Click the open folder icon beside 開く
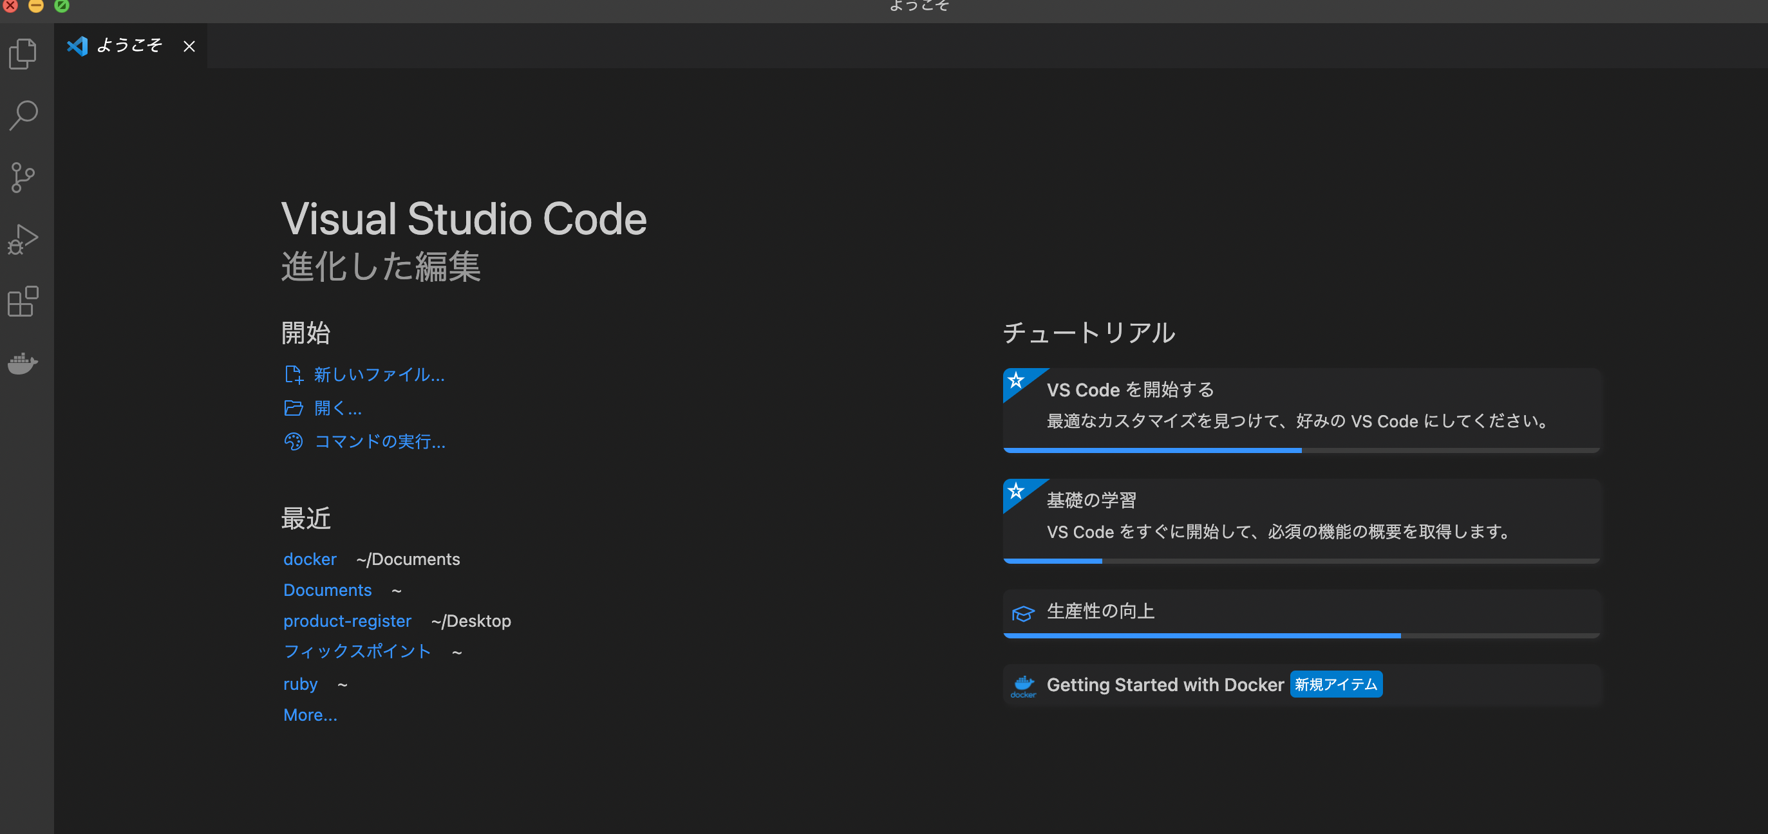Image resolution: width=1768 pixels, height=834 pixels. click(x=294, y=408)
